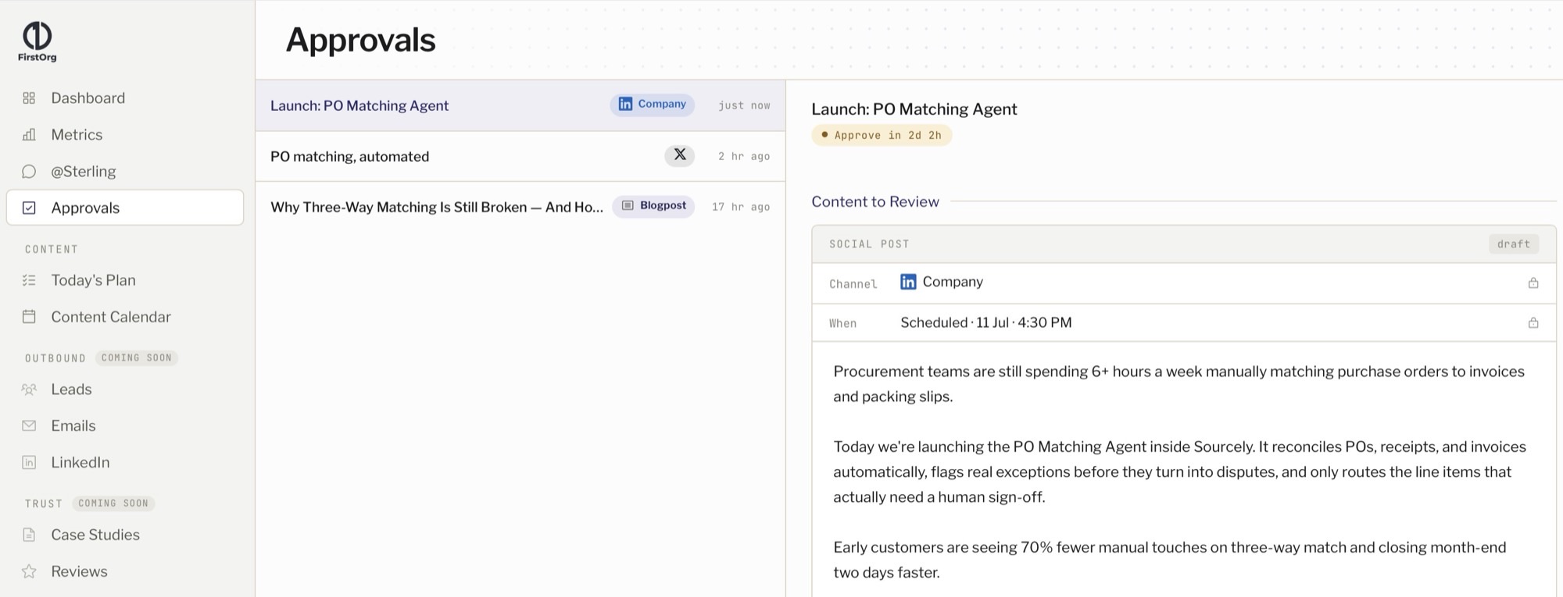Screen dimensions: 1563x597
Task: Click the paragraph starting 'Early customers are seeing'
Action: [x=1169, y=560]
